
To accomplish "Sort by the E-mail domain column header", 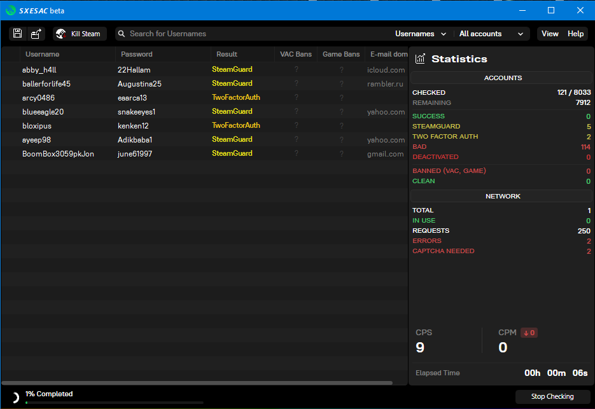I will coord(387,54).
